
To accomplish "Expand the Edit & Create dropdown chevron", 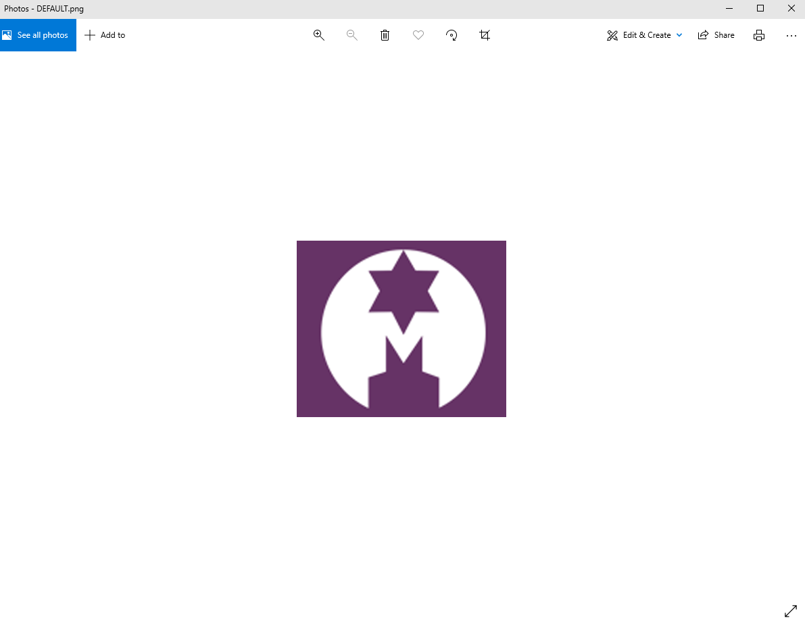I will pyautogui.click(x=679, y=35).
